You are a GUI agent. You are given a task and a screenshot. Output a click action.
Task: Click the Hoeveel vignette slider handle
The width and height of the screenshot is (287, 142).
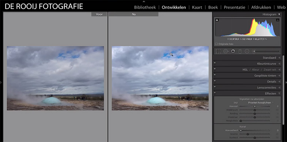[254, 106]
